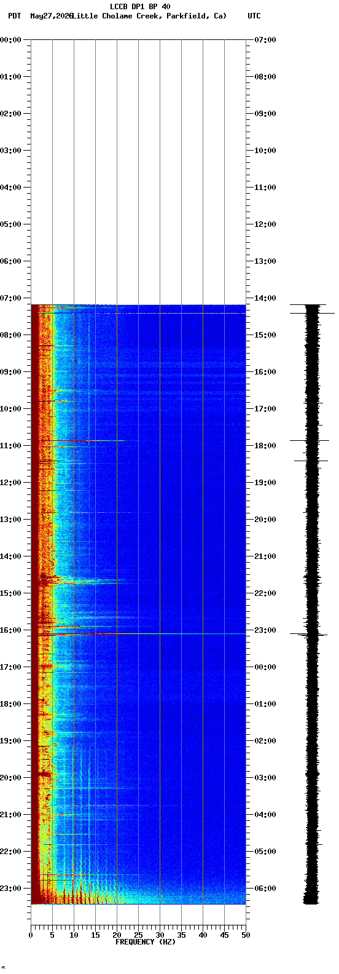Click the PDT time label '09:00'

(x=10, y=372)
